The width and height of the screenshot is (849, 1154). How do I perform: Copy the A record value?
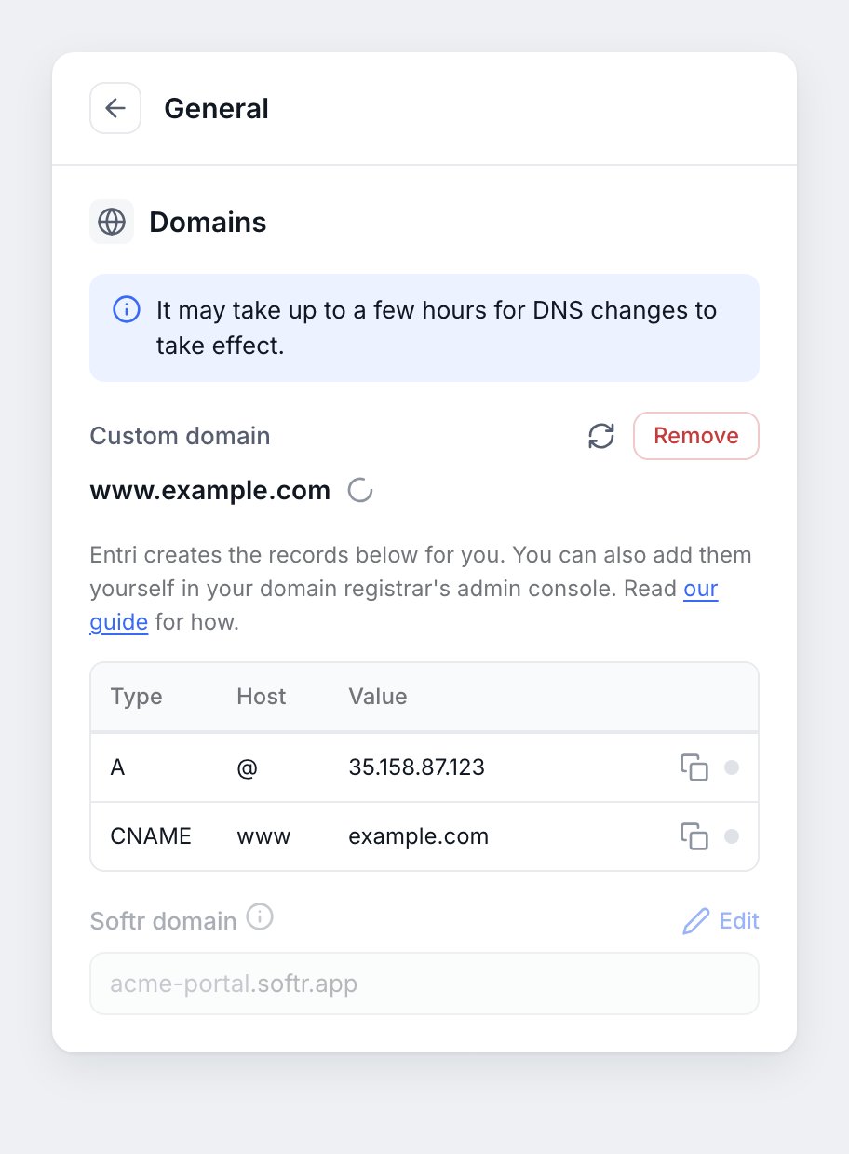(x=694, y=767)
